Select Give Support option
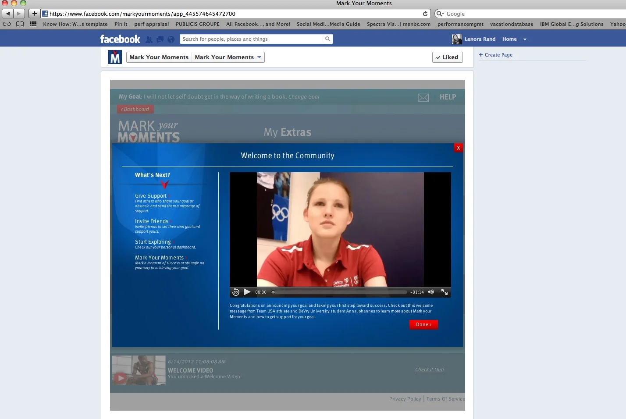The width and height of the screenshot is (626, 419). 151,196
